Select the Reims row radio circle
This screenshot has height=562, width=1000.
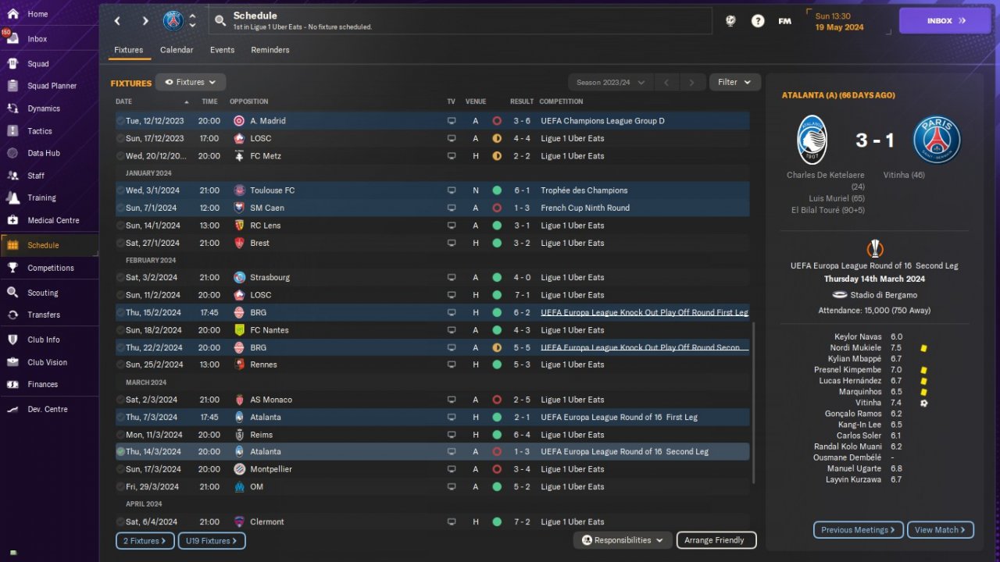(120, 435)
